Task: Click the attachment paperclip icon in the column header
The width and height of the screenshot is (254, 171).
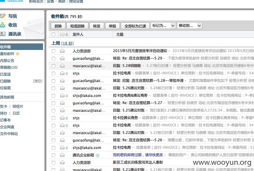Action: coord(66,34)
